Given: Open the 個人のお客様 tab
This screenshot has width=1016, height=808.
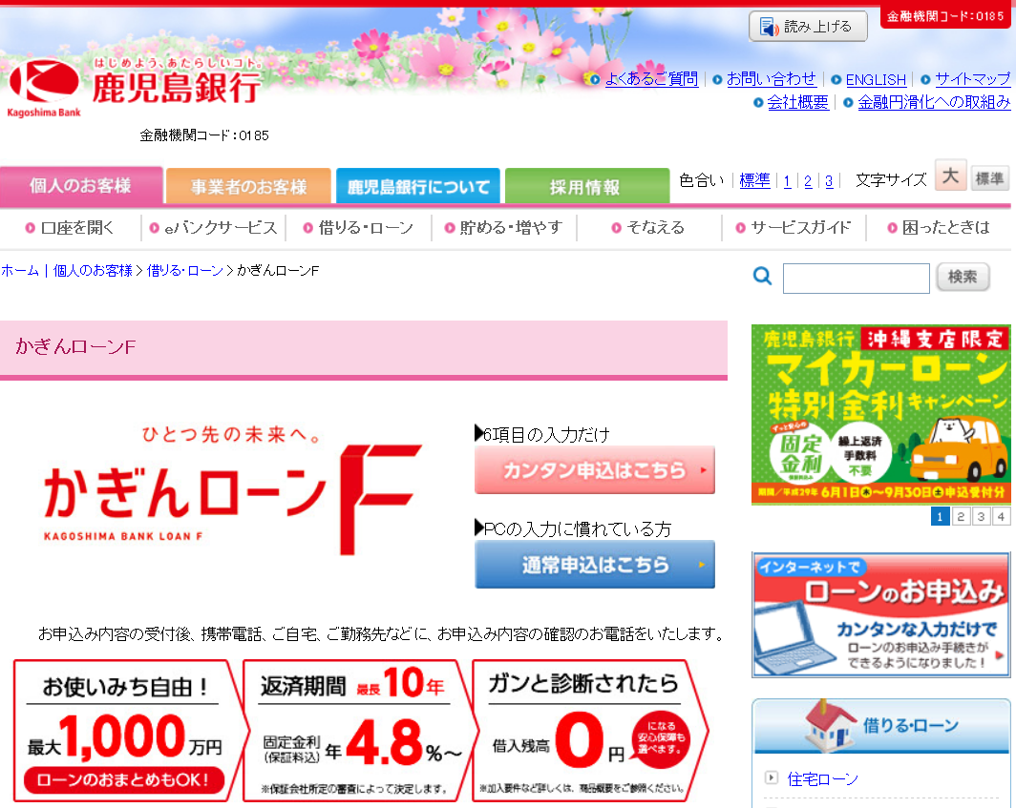Looking at the screenshot, I should click(81, 186).
